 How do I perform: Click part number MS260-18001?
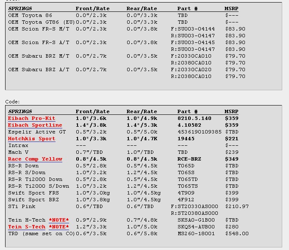click(196, 234)
